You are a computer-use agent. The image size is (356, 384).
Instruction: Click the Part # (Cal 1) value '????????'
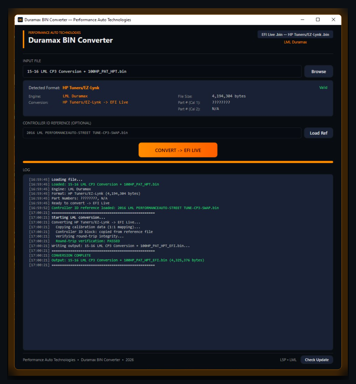(221, 102)
